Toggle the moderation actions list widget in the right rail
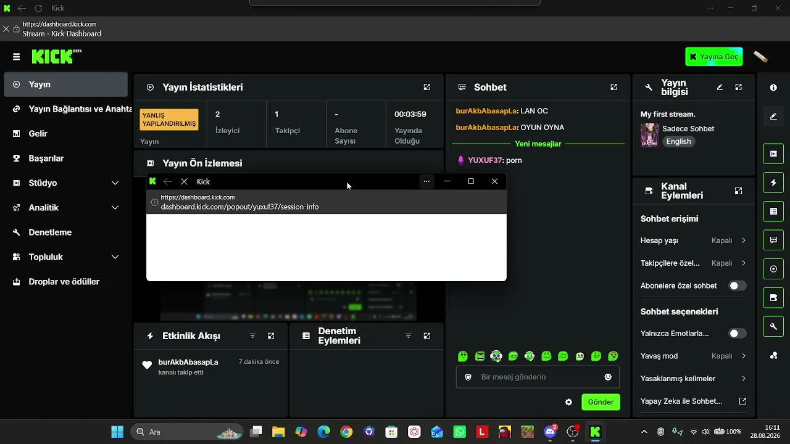 click(x=773, y=212)
